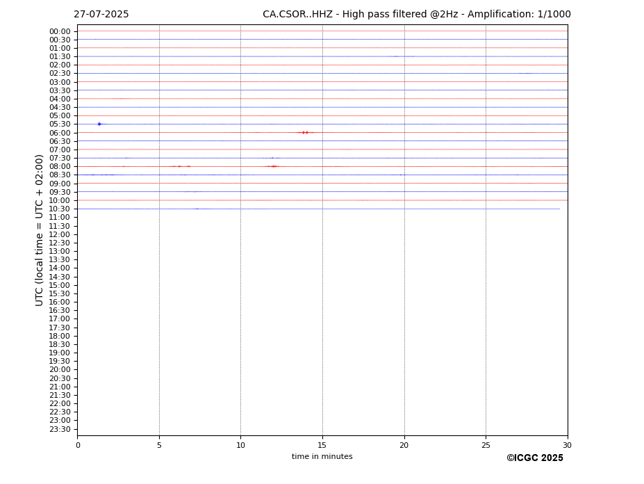Viewport: 644px width, 484px height.
Task: Click the 0 tick on the minutes axis
Action: click(x=78, y=445)
